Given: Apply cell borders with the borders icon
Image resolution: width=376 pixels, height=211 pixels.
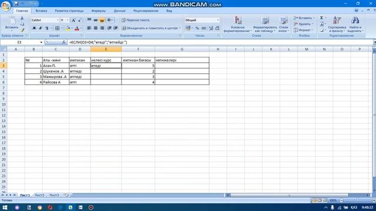Looking at the screenshot, I should pyautogui.click(x=58, y=28).
